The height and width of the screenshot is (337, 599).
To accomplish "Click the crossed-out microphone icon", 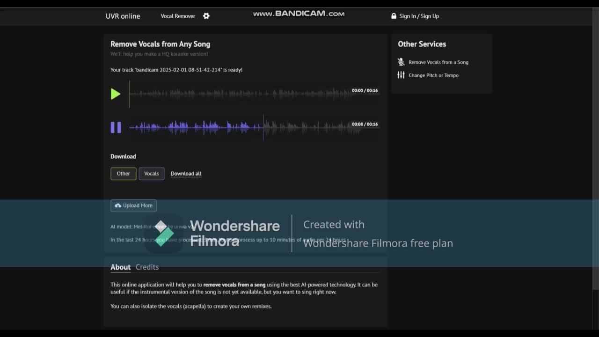I will [x=401, y=62].
